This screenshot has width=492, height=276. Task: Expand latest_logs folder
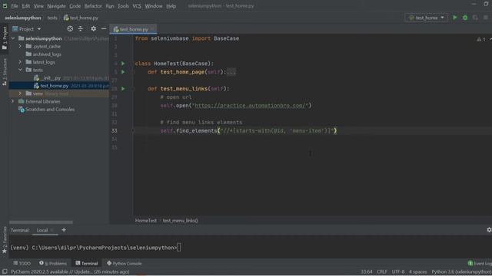(x=21, y=62)
